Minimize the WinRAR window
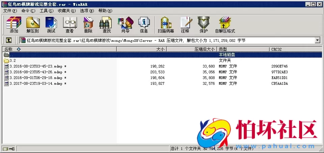The image size is (324, 153). click(308, 4)
